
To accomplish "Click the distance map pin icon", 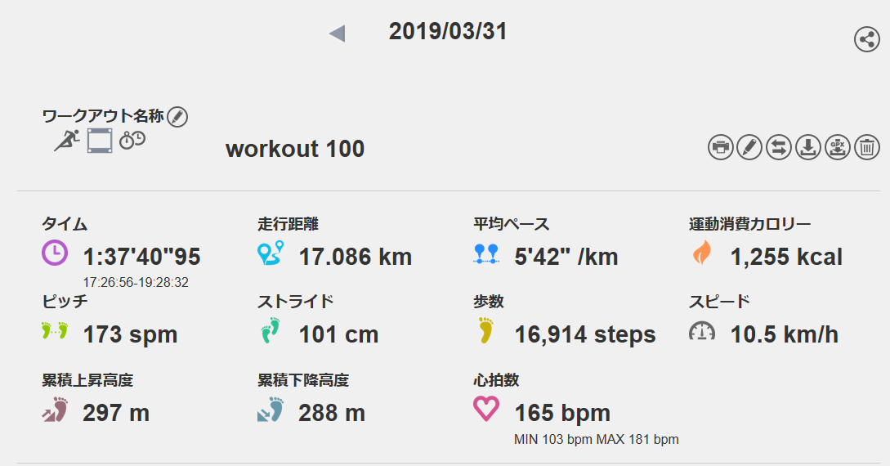I will coord(270,254).
